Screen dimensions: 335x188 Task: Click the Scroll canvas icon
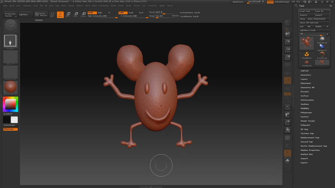[x=287, y=34]
